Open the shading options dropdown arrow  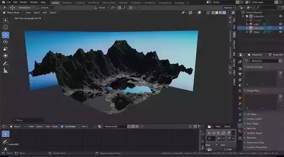(x=228, y=13)
